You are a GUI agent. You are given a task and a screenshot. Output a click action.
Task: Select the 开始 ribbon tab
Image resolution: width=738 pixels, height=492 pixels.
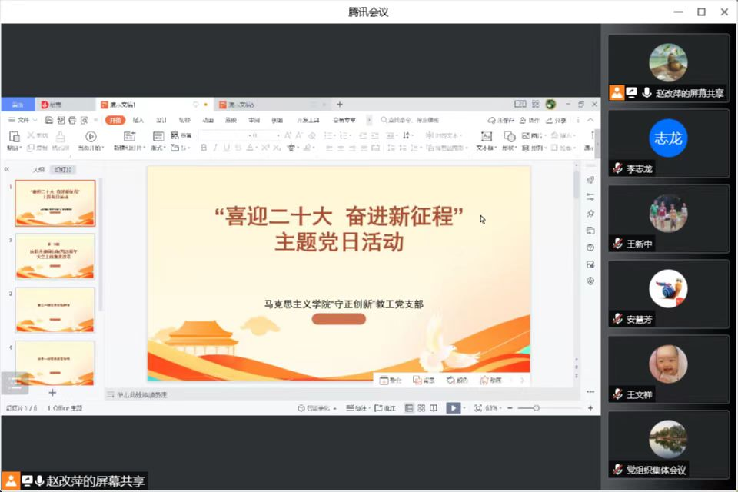pyautogui.click(x=115, y=120)
